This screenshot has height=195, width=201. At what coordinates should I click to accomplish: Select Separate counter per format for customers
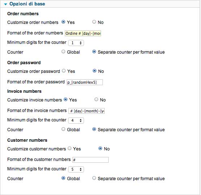(x=94, y=178)
